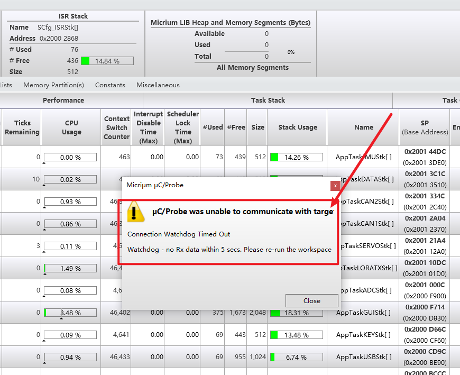Open the Memory Partition(s) tab
Image resolution: width=460 pixels, height=375 pixels.
pos(54,85)
